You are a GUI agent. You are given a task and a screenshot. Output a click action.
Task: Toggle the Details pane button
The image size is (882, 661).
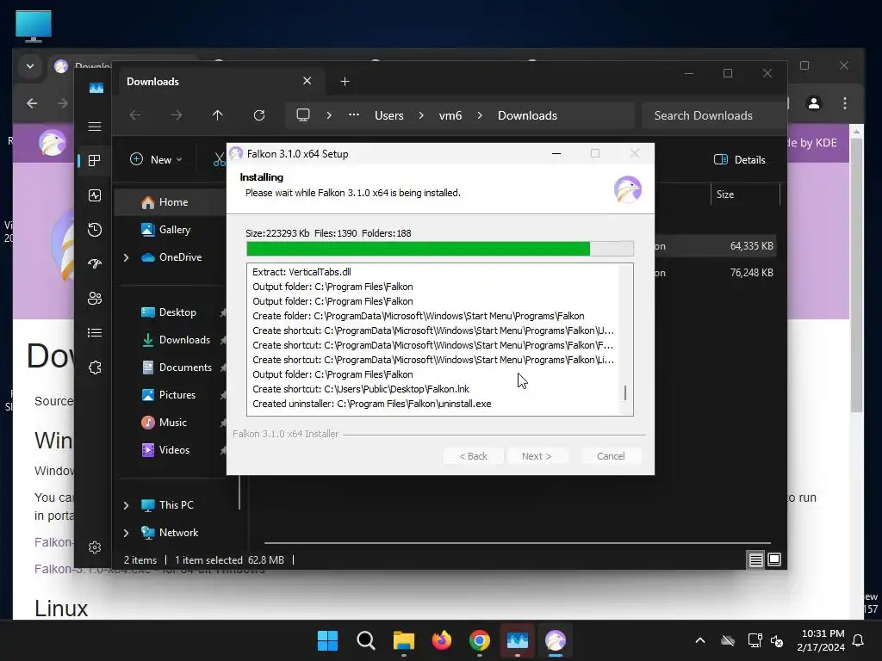click(x=740, y=159)
